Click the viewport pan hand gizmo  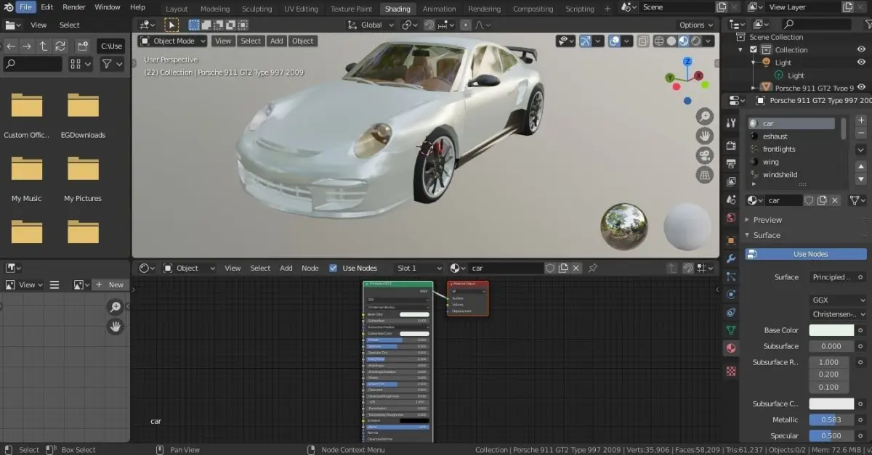pyautogui.click(x=704, y=136)
